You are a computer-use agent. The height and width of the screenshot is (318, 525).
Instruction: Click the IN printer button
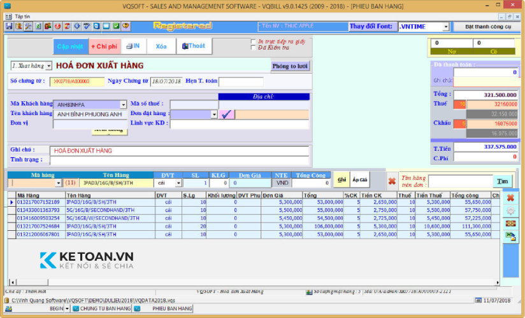tap(133, 46)
